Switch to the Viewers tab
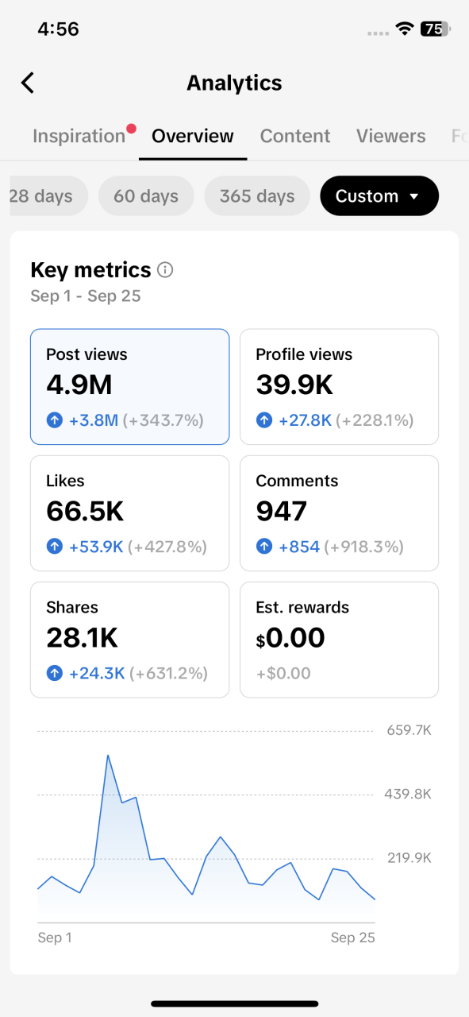The image size is (469, 1017). click(390, 136)
